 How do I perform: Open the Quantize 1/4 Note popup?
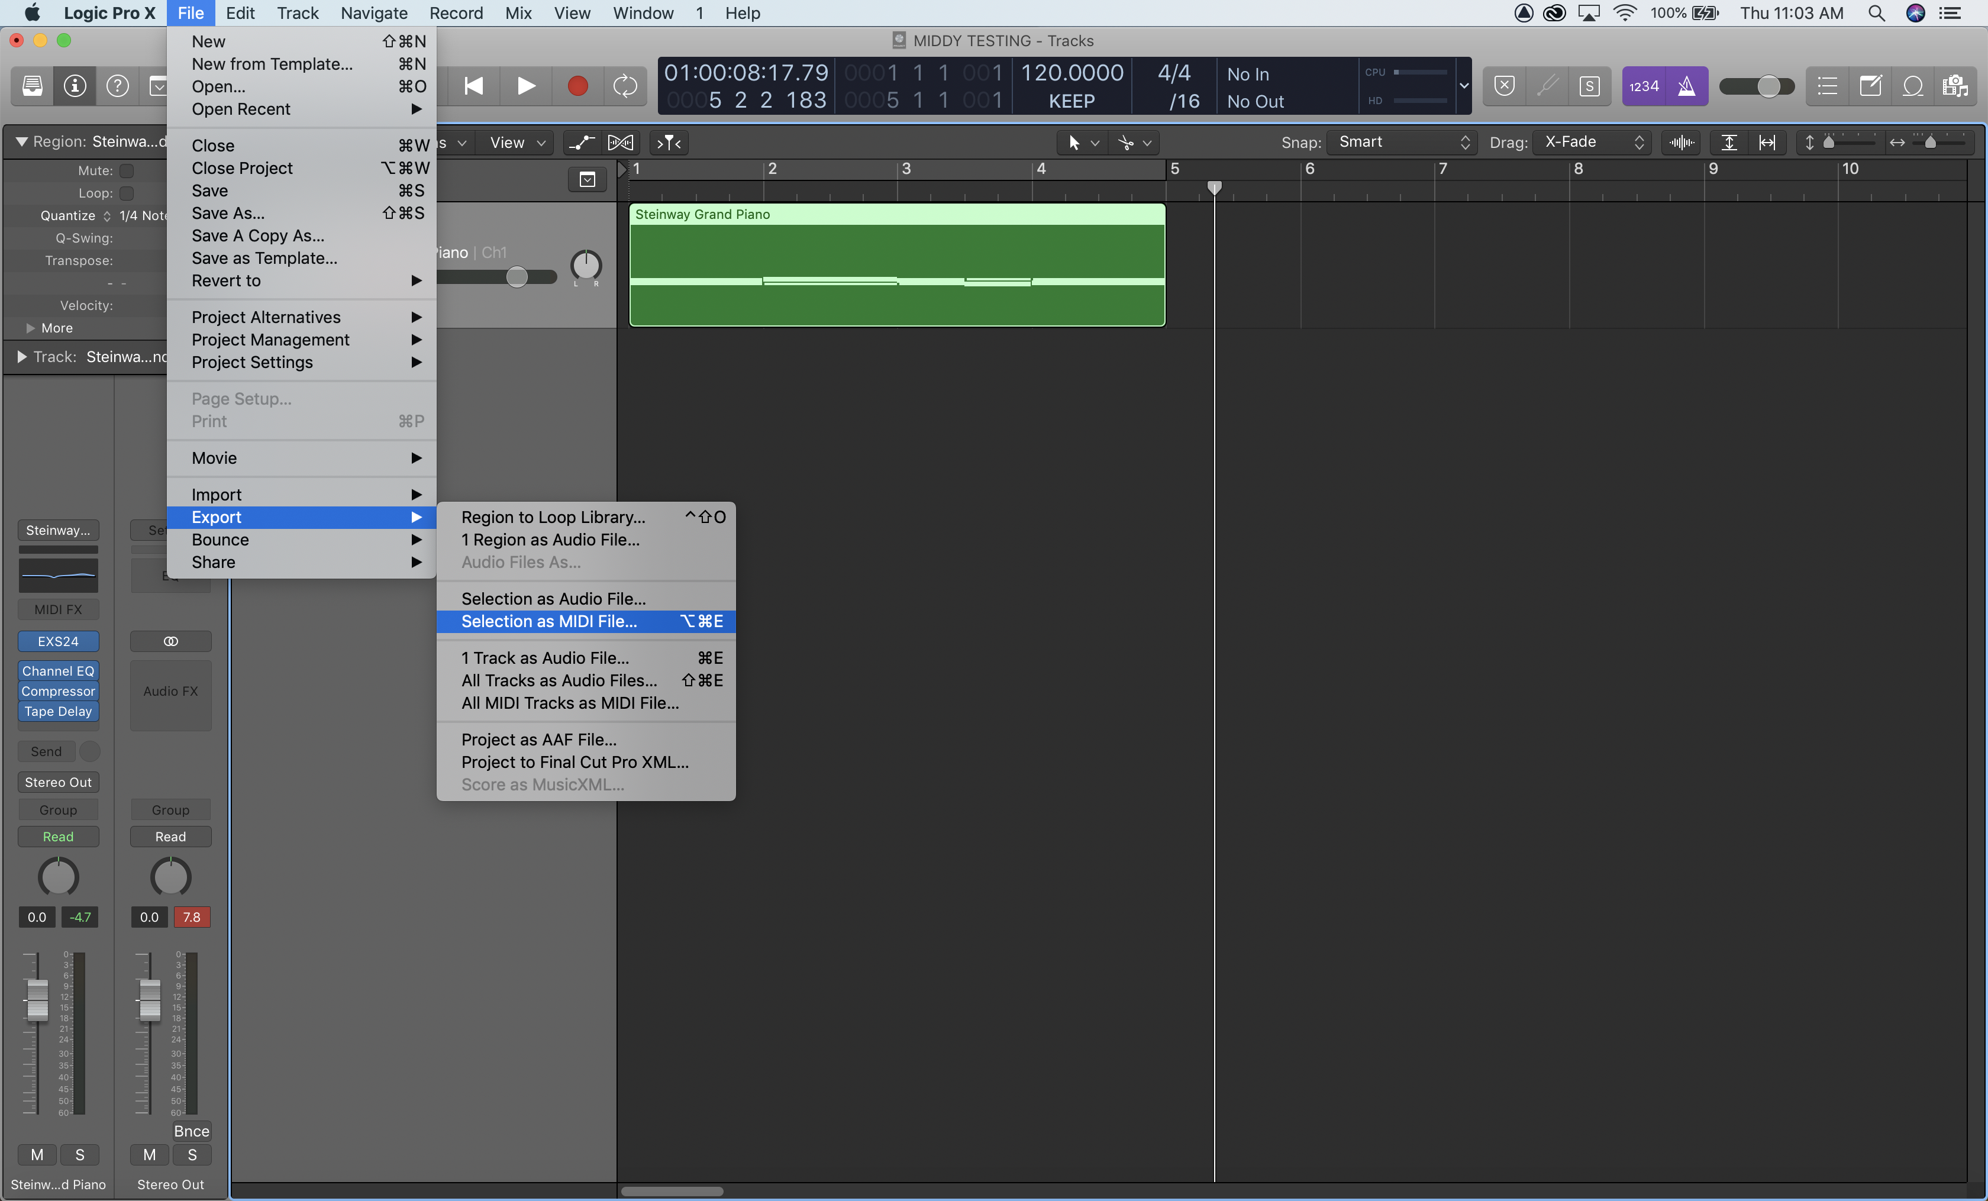[142, 215]
